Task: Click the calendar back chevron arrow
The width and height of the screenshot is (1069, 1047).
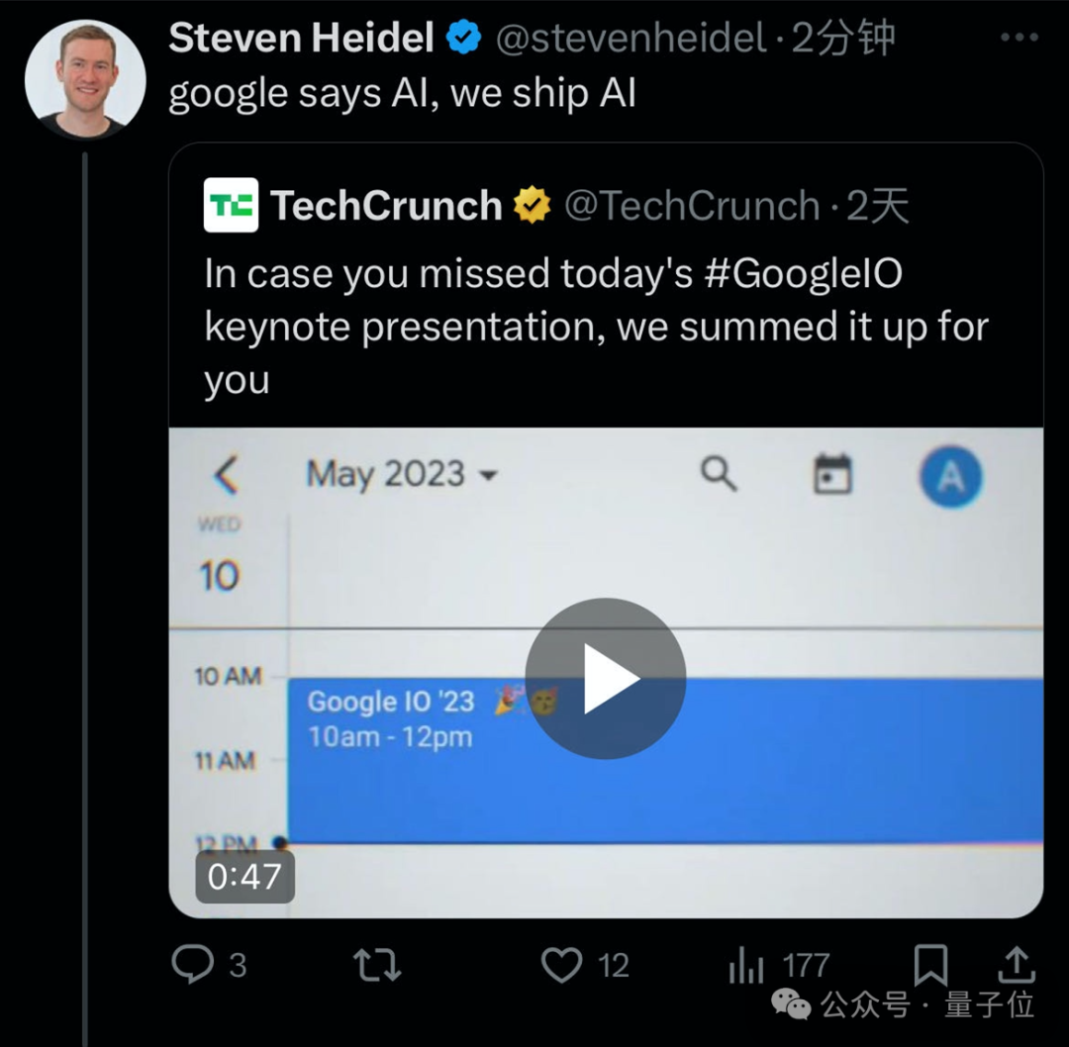Action: pyautogui.click(x=227, y=476)
